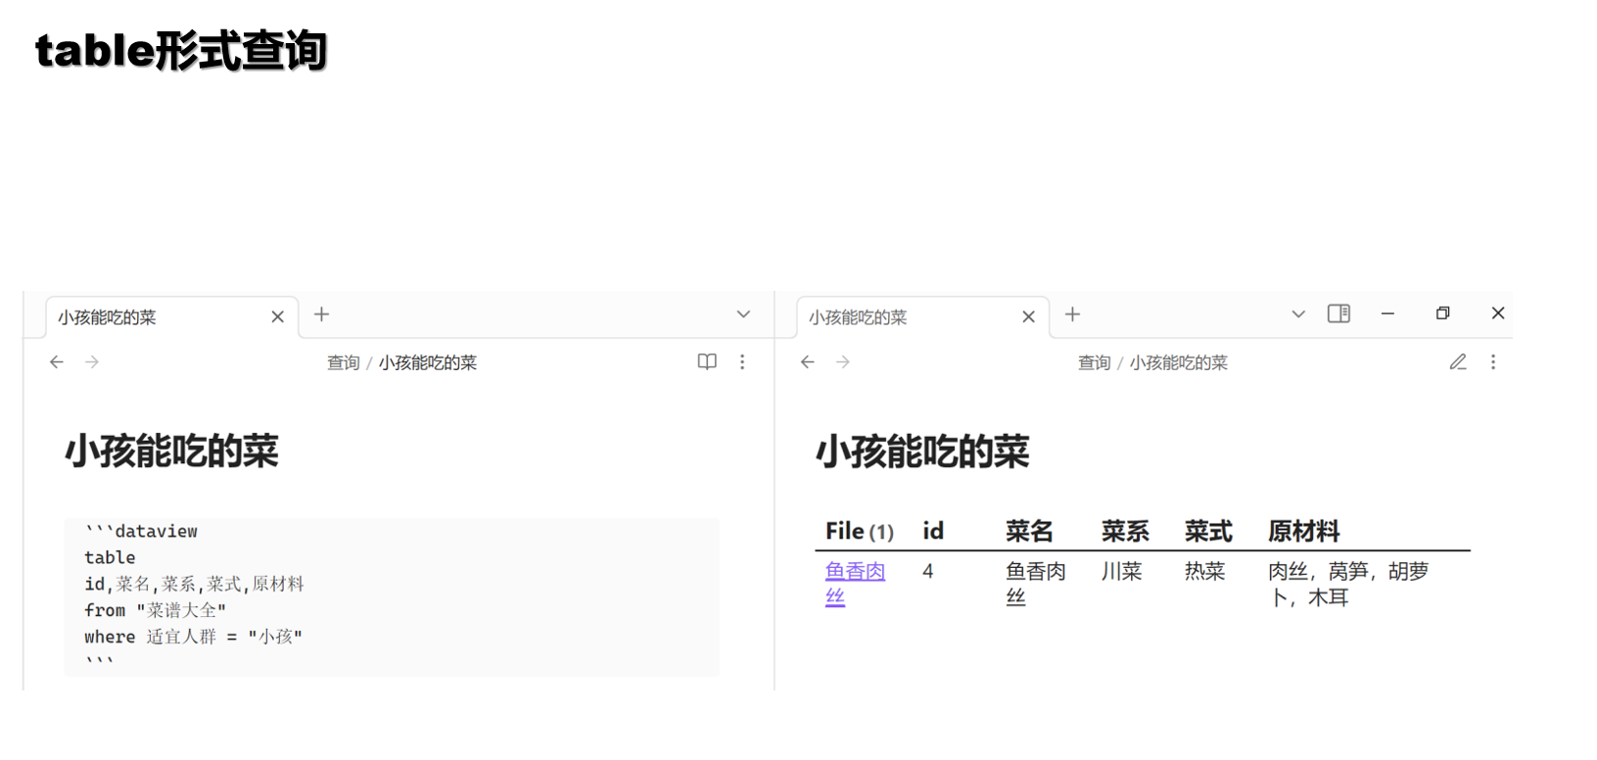Click the from "菜谱大全" code line
Image resolution: width=1597 pixels, height=760 pixels.
point(155,610)
